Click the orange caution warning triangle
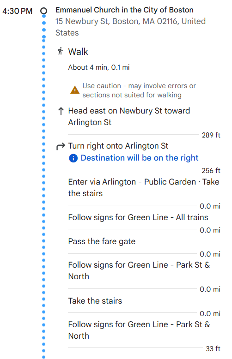Viewport: 232px width, 359px height. (x=75, y=90)
